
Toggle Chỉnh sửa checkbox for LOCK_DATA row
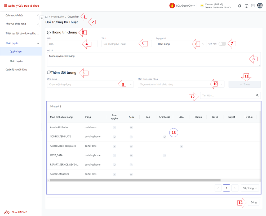pos(165,155)
